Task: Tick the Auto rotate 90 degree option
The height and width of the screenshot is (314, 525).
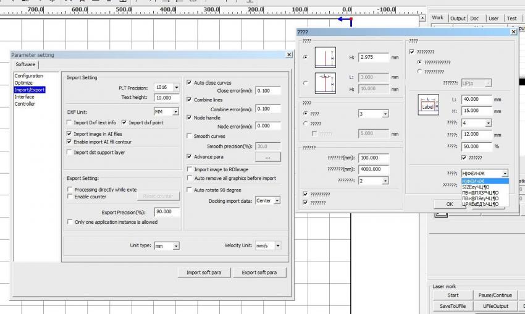Action: click(189, 190)
